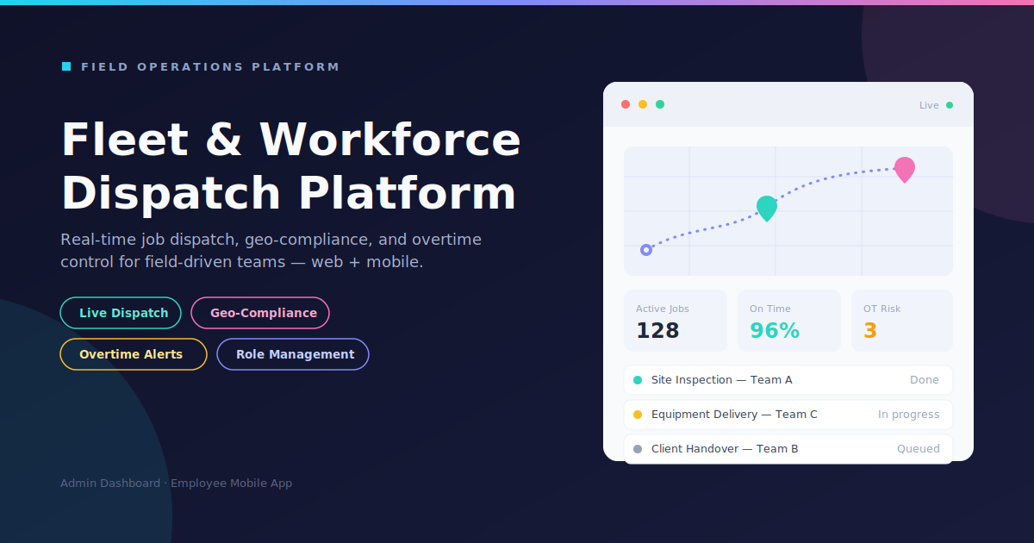Click the Fleet & Workforce Dispatch Platform heading
Image resolution: width=1034 pixels, height=543 pixels.
(x=291, y=165)
